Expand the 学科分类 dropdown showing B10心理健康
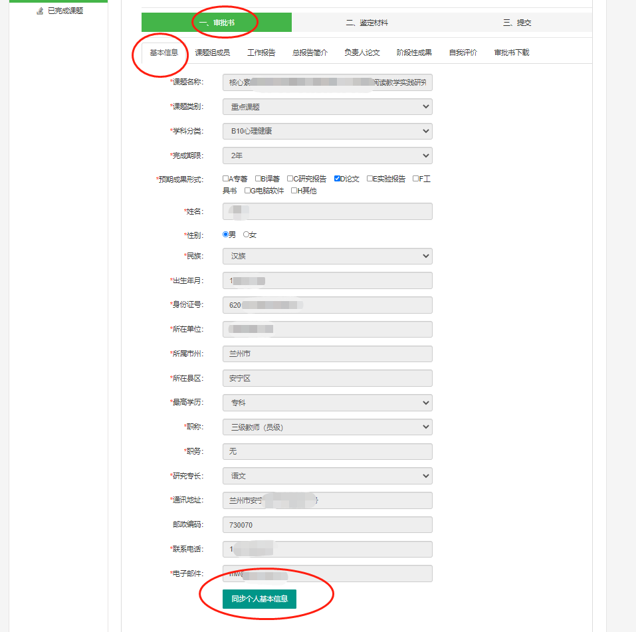 327,131
